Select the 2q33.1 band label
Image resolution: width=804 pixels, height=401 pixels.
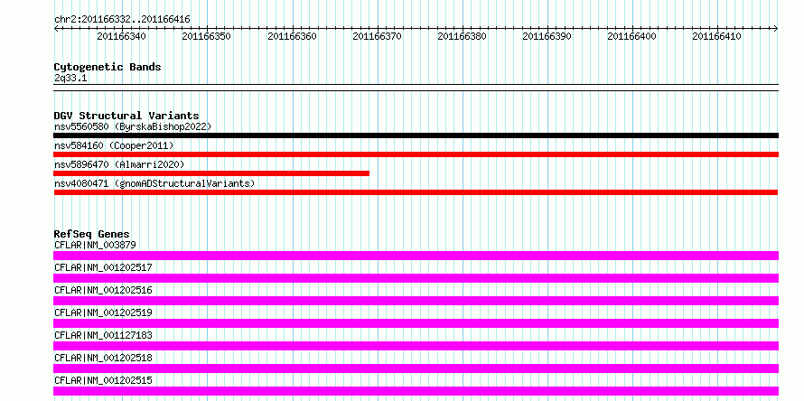pos(70,78)
